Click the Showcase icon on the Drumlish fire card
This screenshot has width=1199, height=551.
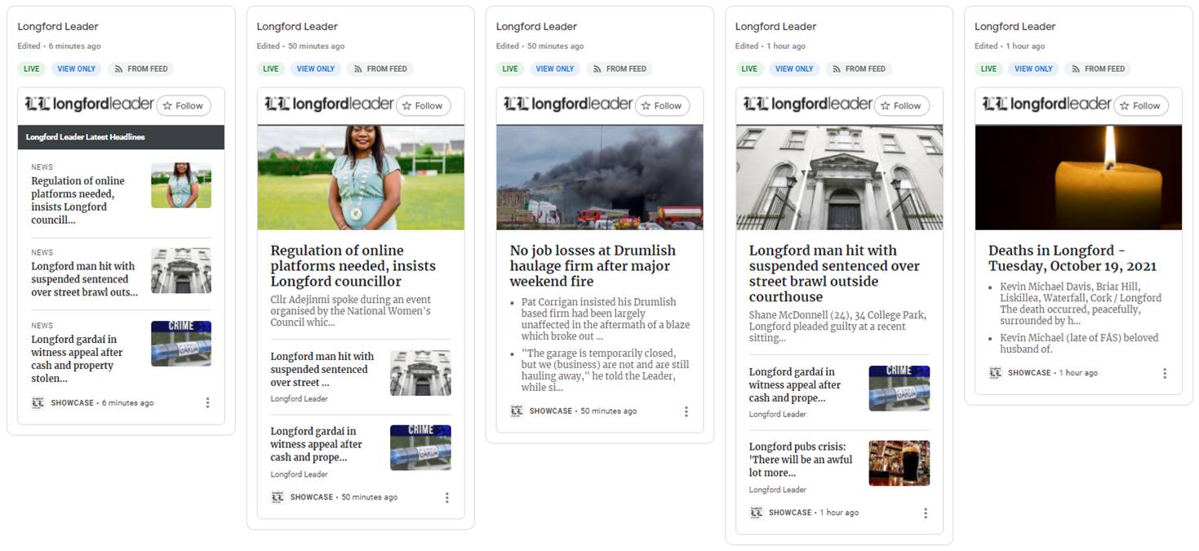coord(517,411)
